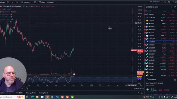Open the Pine Editor tab
The height and width of the screenshot is (99, 177).
coord(19,93)
